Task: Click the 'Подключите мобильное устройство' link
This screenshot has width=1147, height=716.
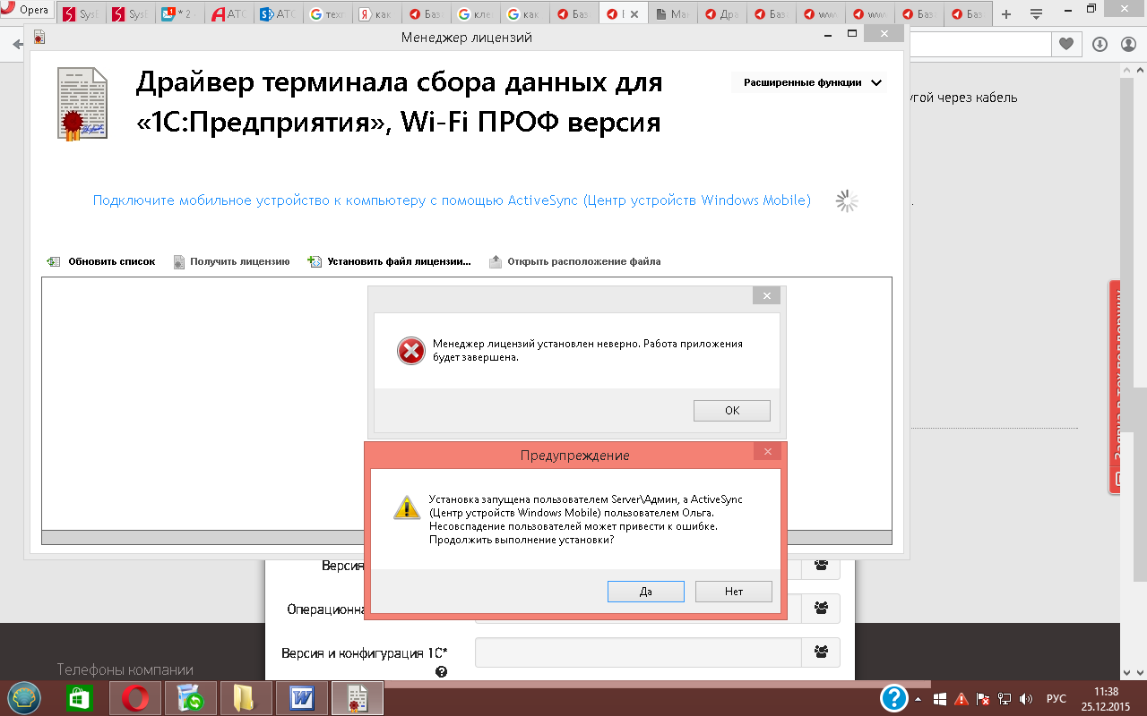Action: (452, 200)
